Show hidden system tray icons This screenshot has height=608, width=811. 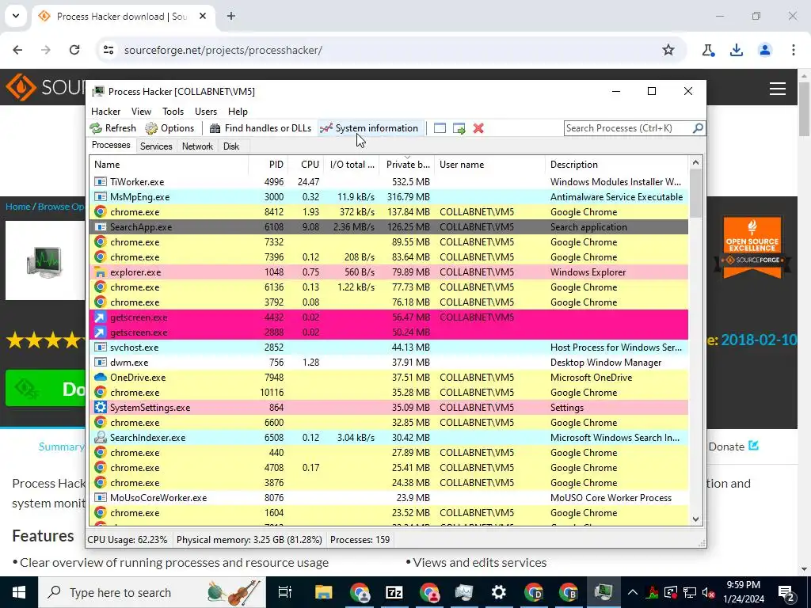633,592
